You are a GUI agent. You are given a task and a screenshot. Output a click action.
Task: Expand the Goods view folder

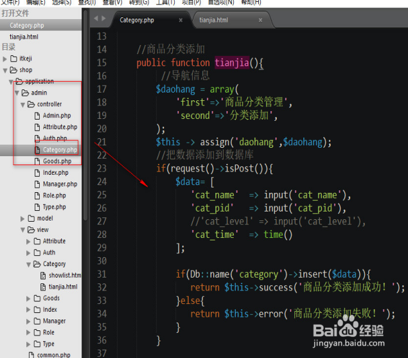(28, 298)
